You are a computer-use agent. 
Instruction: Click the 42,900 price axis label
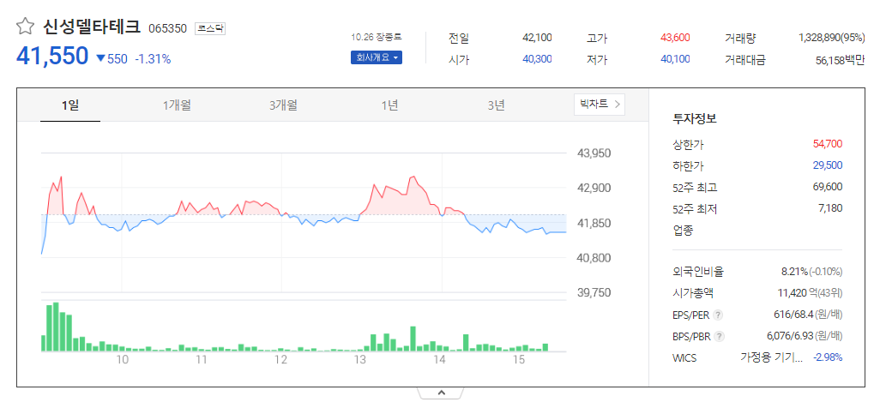pyautogui.click(x=594, y=188)
